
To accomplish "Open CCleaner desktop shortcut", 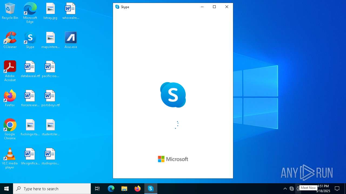I will click(x=10, y=40).
